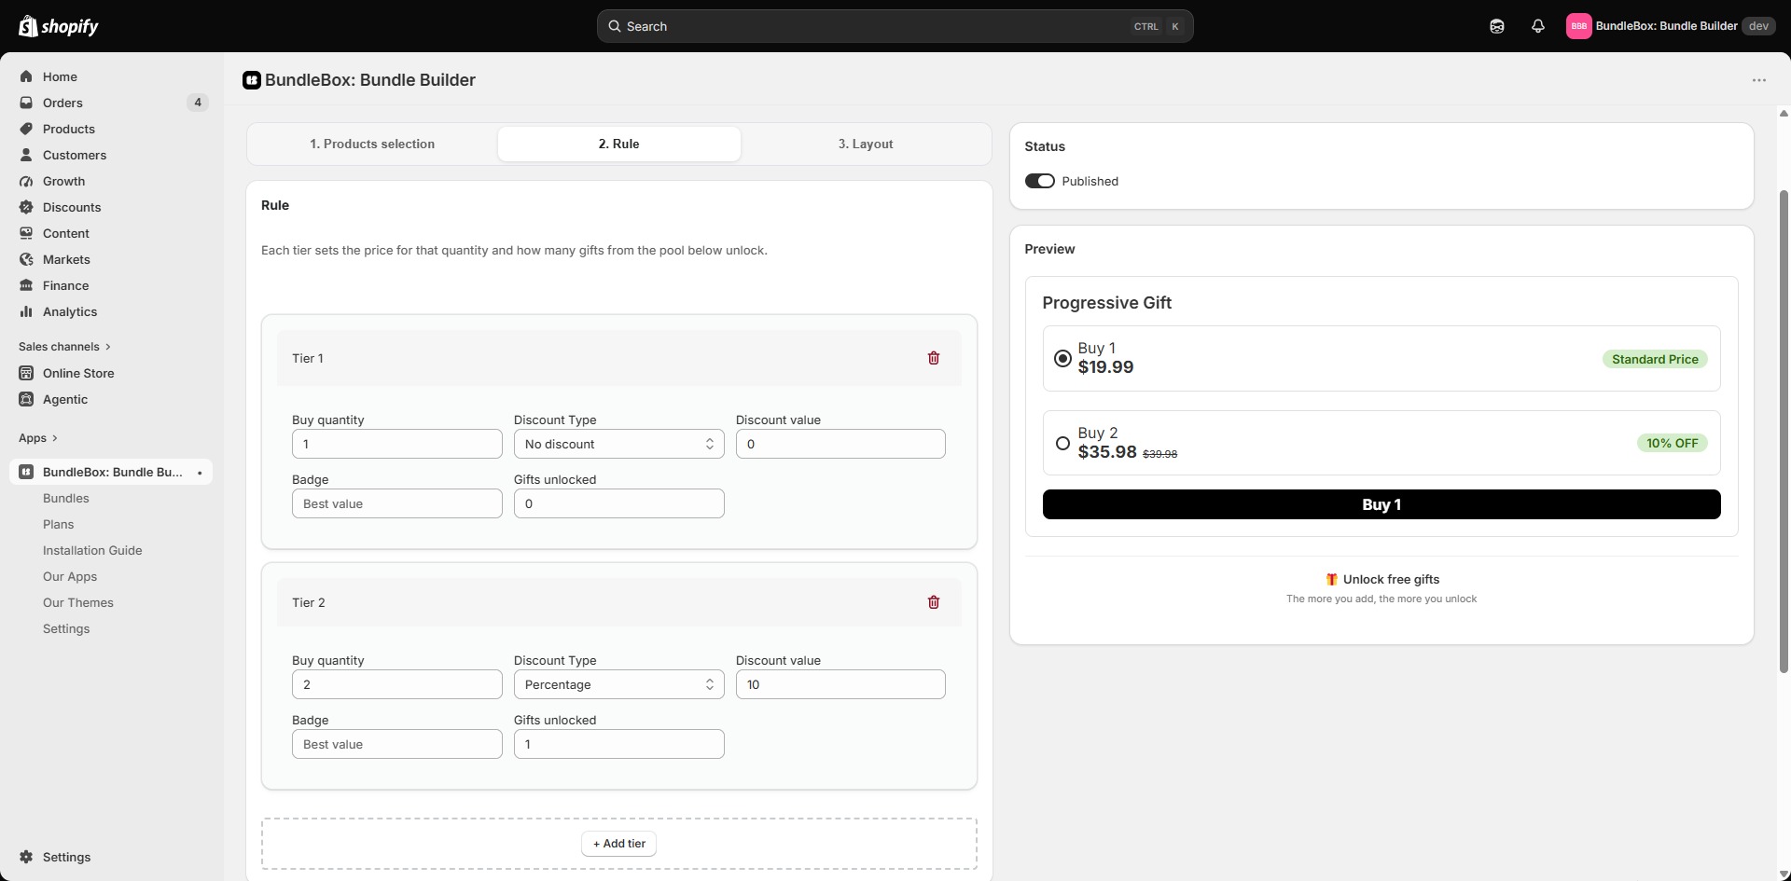Switch to 1. Products selection tab
1791x881 pixels.
click(372, 144)
